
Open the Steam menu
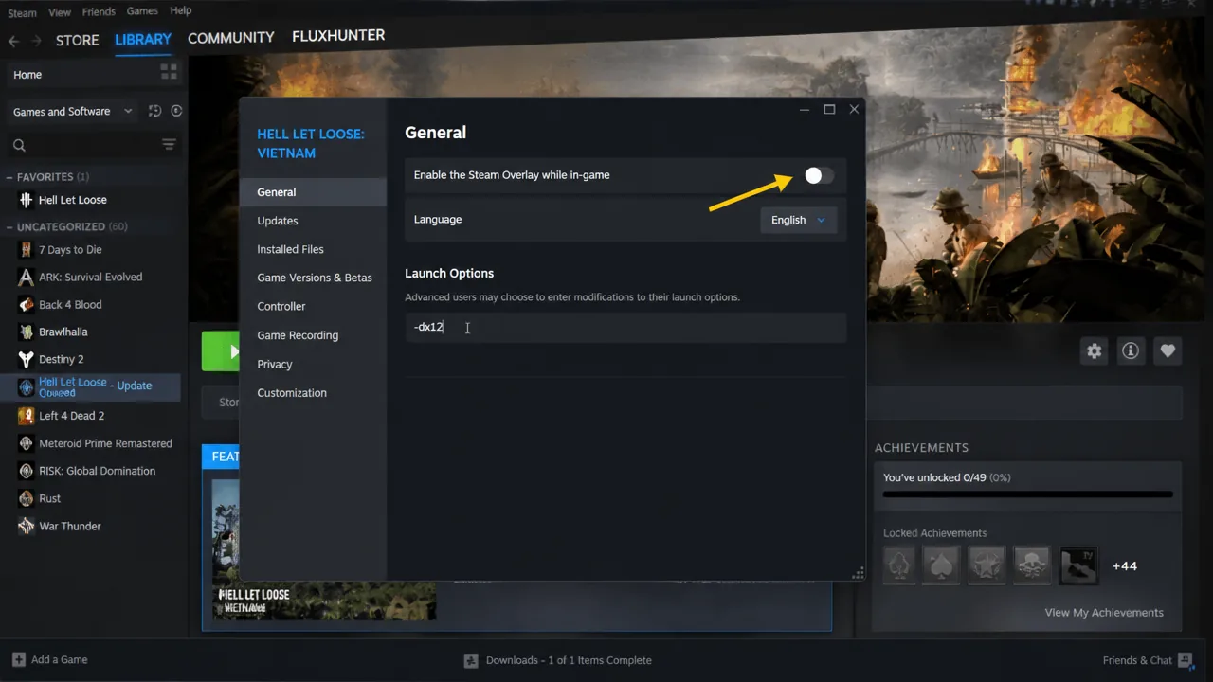pyautogui.click(x=22, y=11)
